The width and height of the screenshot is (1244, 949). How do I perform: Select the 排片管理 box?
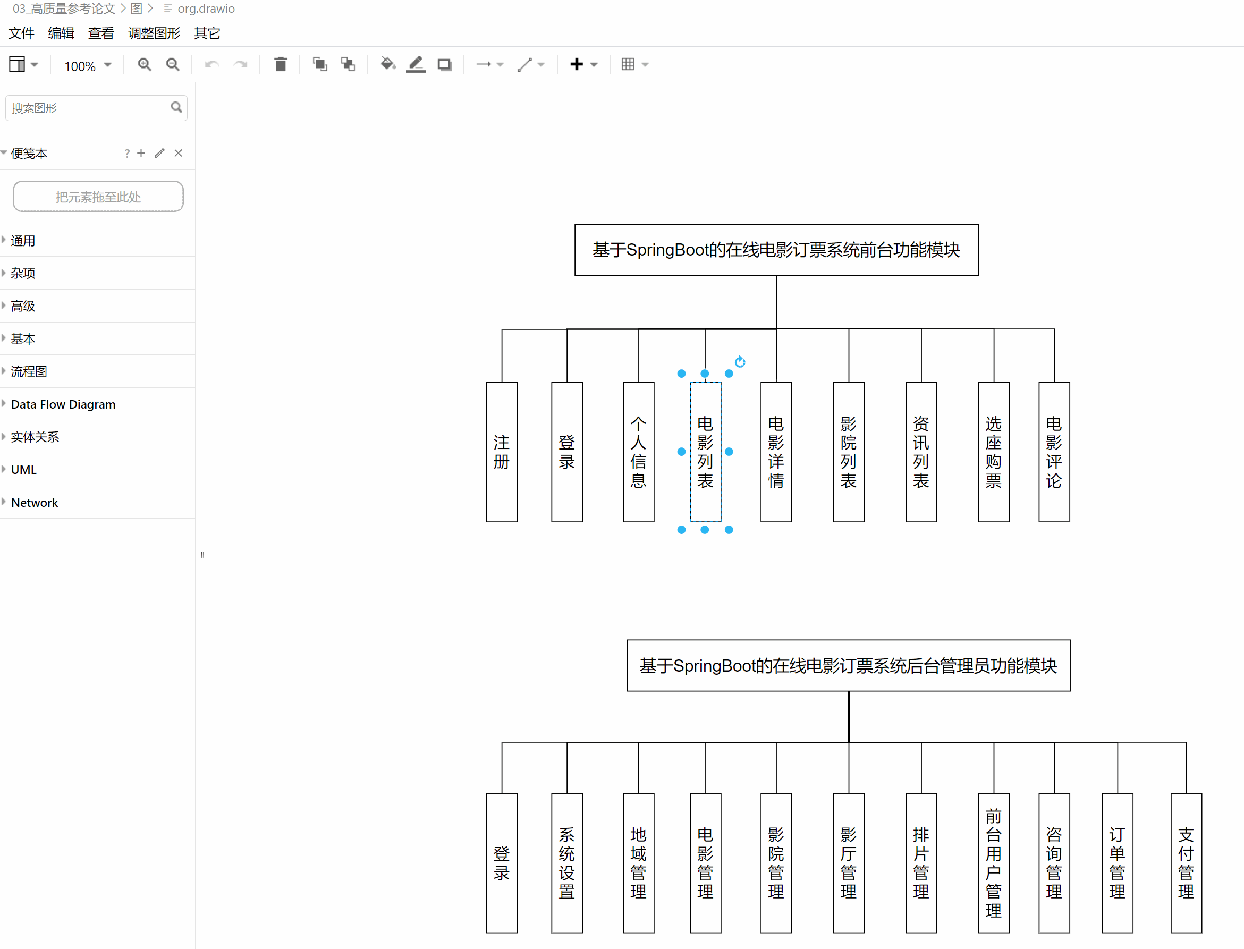[x=921, y=863]
